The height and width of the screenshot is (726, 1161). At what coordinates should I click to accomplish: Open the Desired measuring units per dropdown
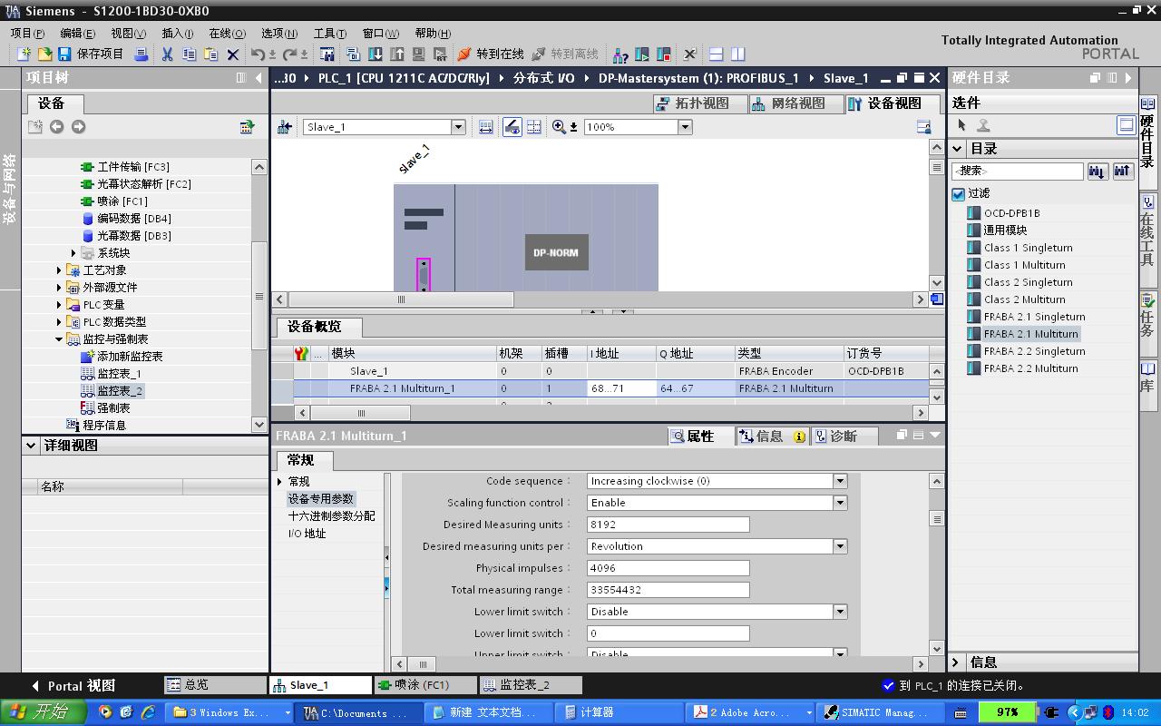(840, 546)
